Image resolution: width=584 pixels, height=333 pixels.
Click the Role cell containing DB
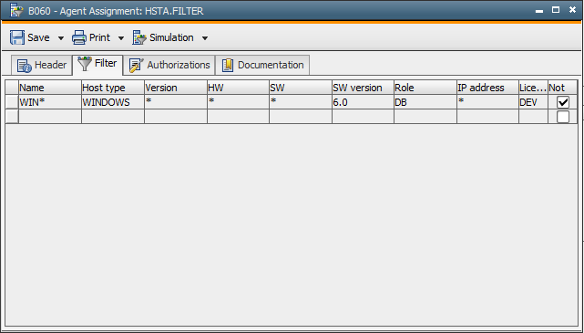(x=425, y=102)
